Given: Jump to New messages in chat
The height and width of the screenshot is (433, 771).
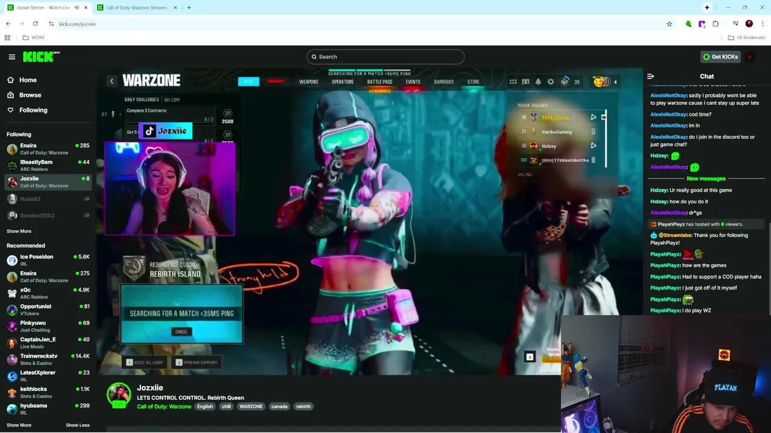Looking at the screenshot, I should [706, 179].
